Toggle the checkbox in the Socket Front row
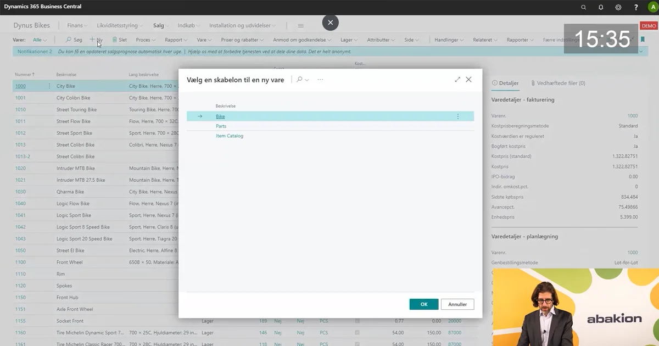This screenshot has height=346, width=659. [x=358, y=321]
